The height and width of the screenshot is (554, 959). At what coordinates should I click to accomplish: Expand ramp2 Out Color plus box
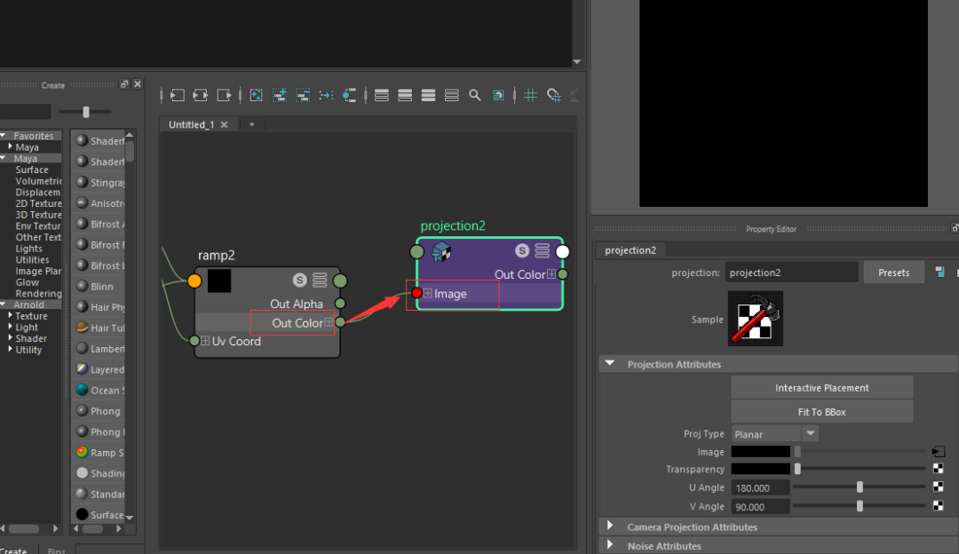[x=329, y=322]
